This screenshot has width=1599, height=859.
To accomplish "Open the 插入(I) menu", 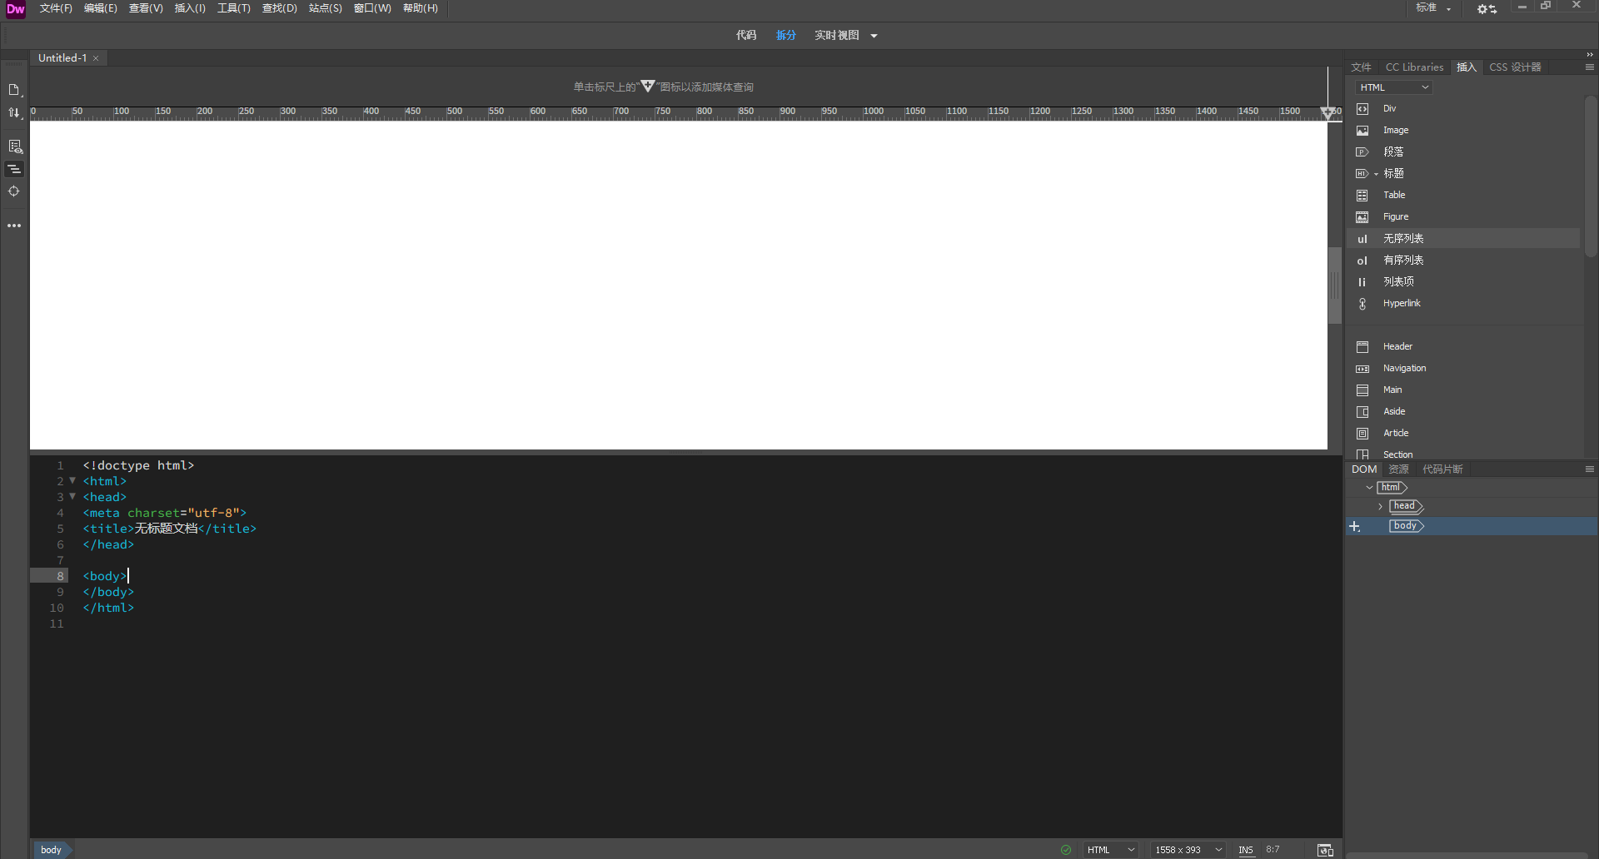I will pos(189,8).
